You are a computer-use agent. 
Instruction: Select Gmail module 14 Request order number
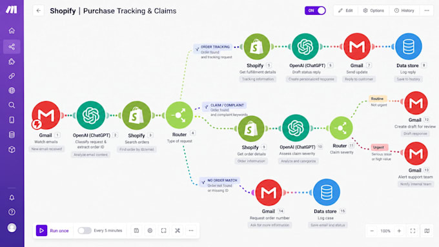(269, 193)
